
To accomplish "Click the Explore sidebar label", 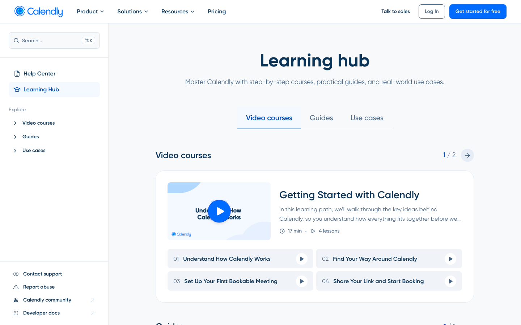I will pos(17,110).
